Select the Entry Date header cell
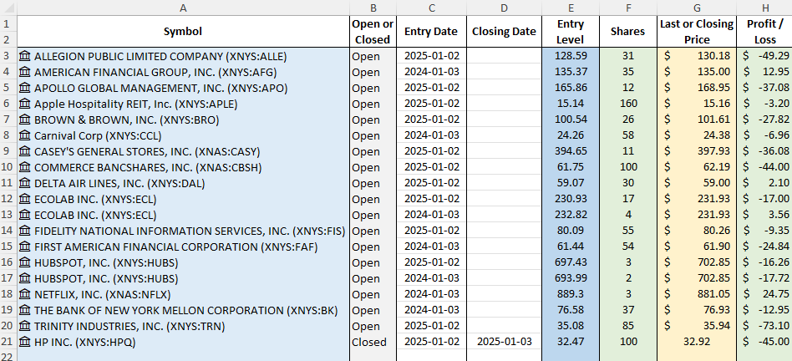Image resolution: width=792 pixels, height=361 pixels. pyautogui.click(x=431, y=31)
